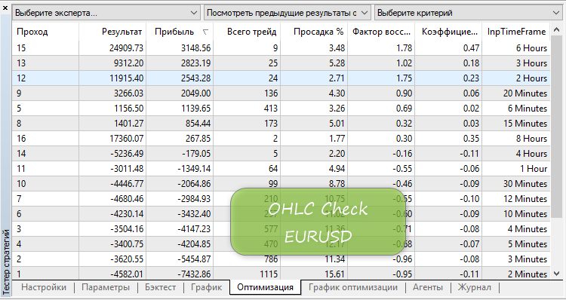Click profit value 3148.56
This screenshot has height=300, width=566.
[x=195, y=48]
